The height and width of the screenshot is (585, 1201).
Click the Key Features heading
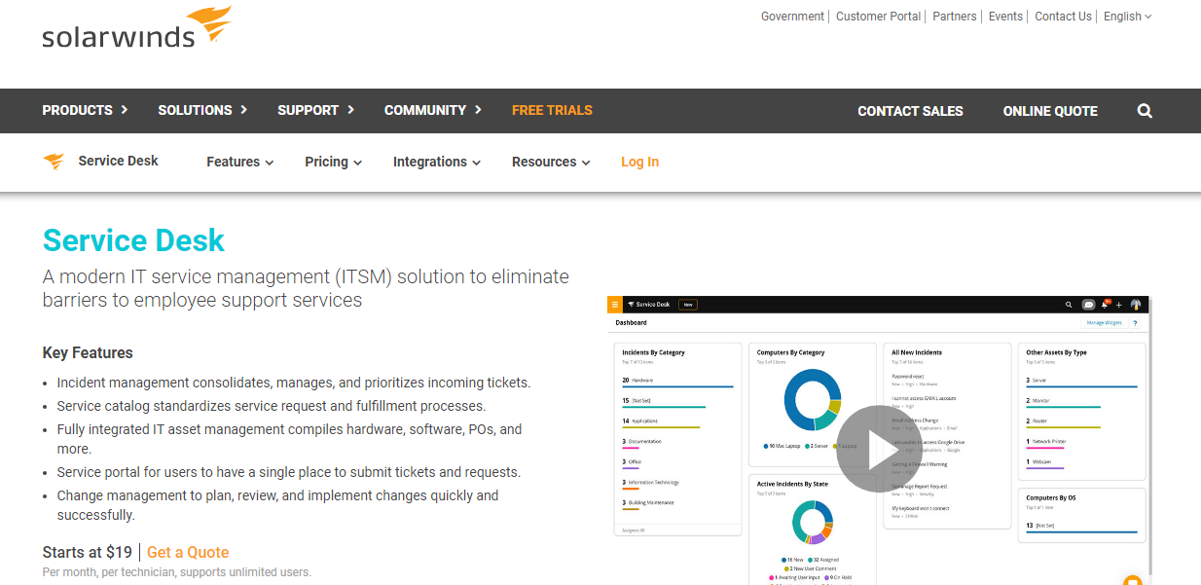(88, 352)
